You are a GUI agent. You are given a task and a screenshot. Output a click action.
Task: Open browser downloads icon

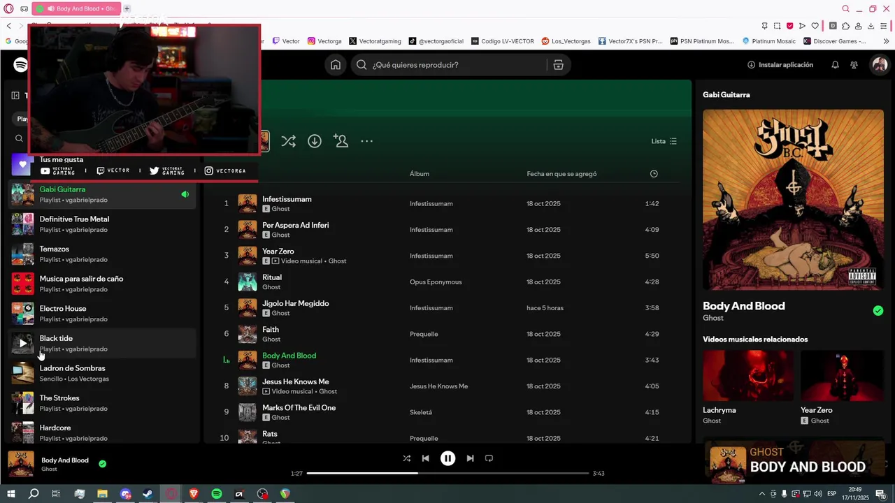click(871, 26)
